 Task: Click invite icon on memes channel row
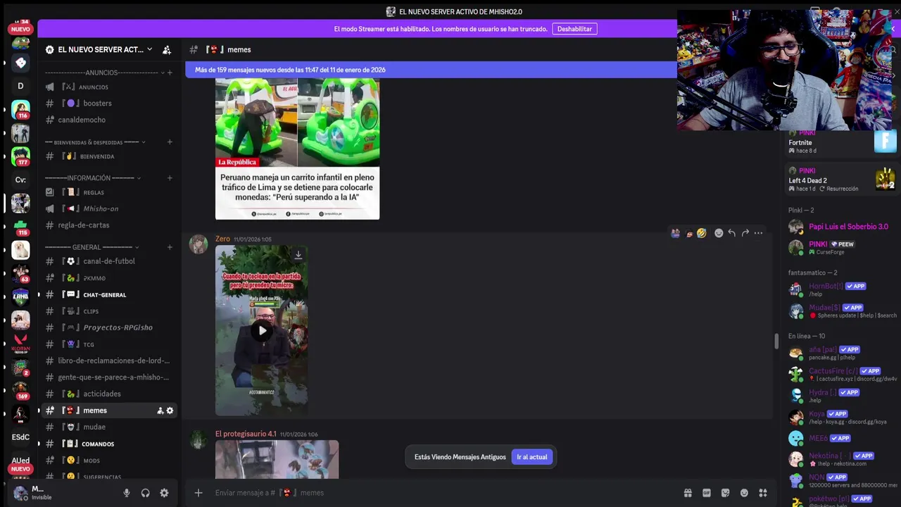pos(160,411)
